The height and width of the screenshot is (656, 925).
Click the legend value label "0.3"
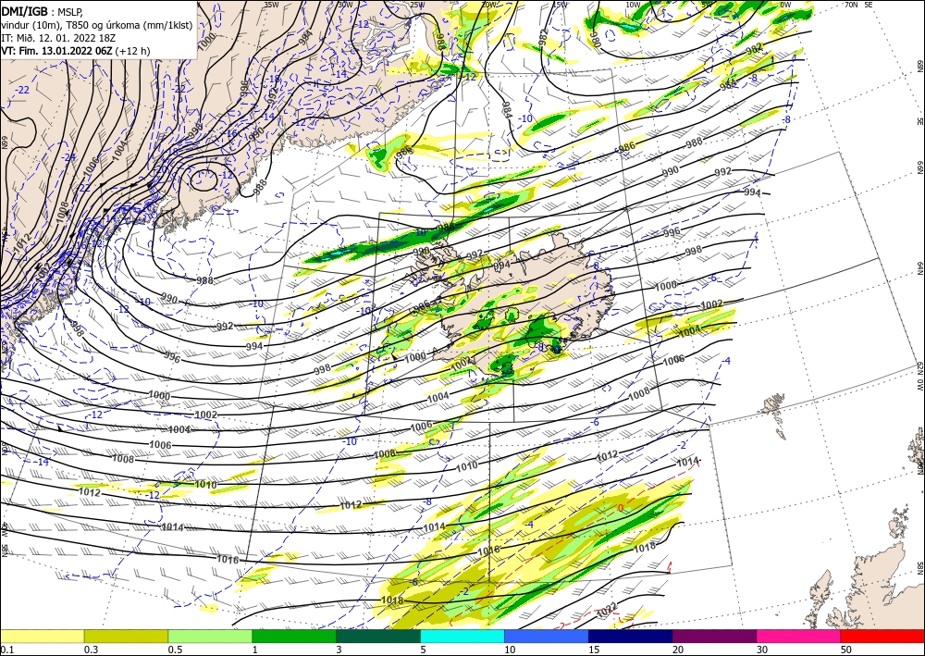point(91,650)
